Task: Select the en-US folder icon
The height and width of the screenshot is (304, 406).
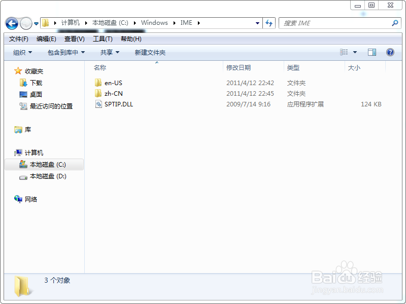Action: (98, 83)
